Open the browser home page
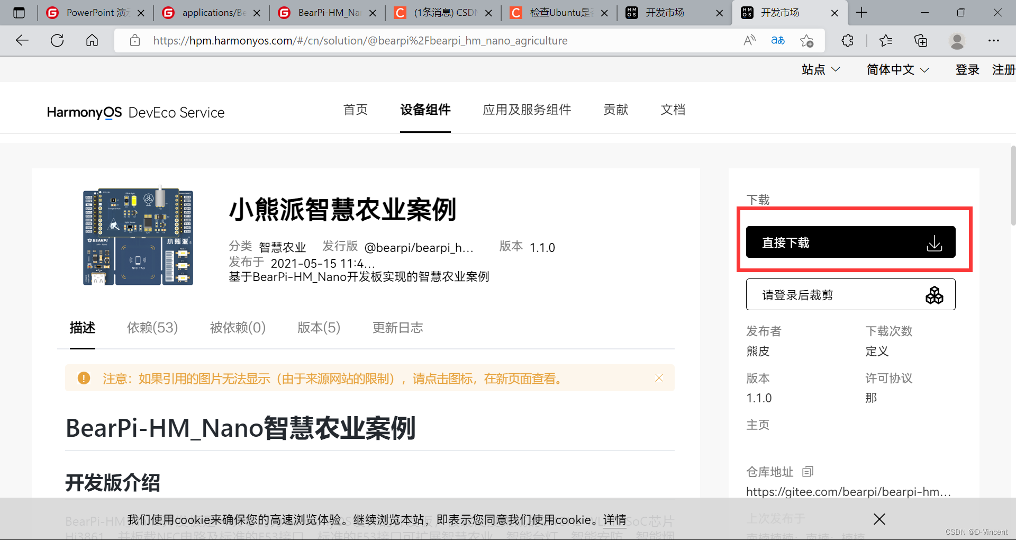Viewport: 1016px width, 540px height. point(92,40)
